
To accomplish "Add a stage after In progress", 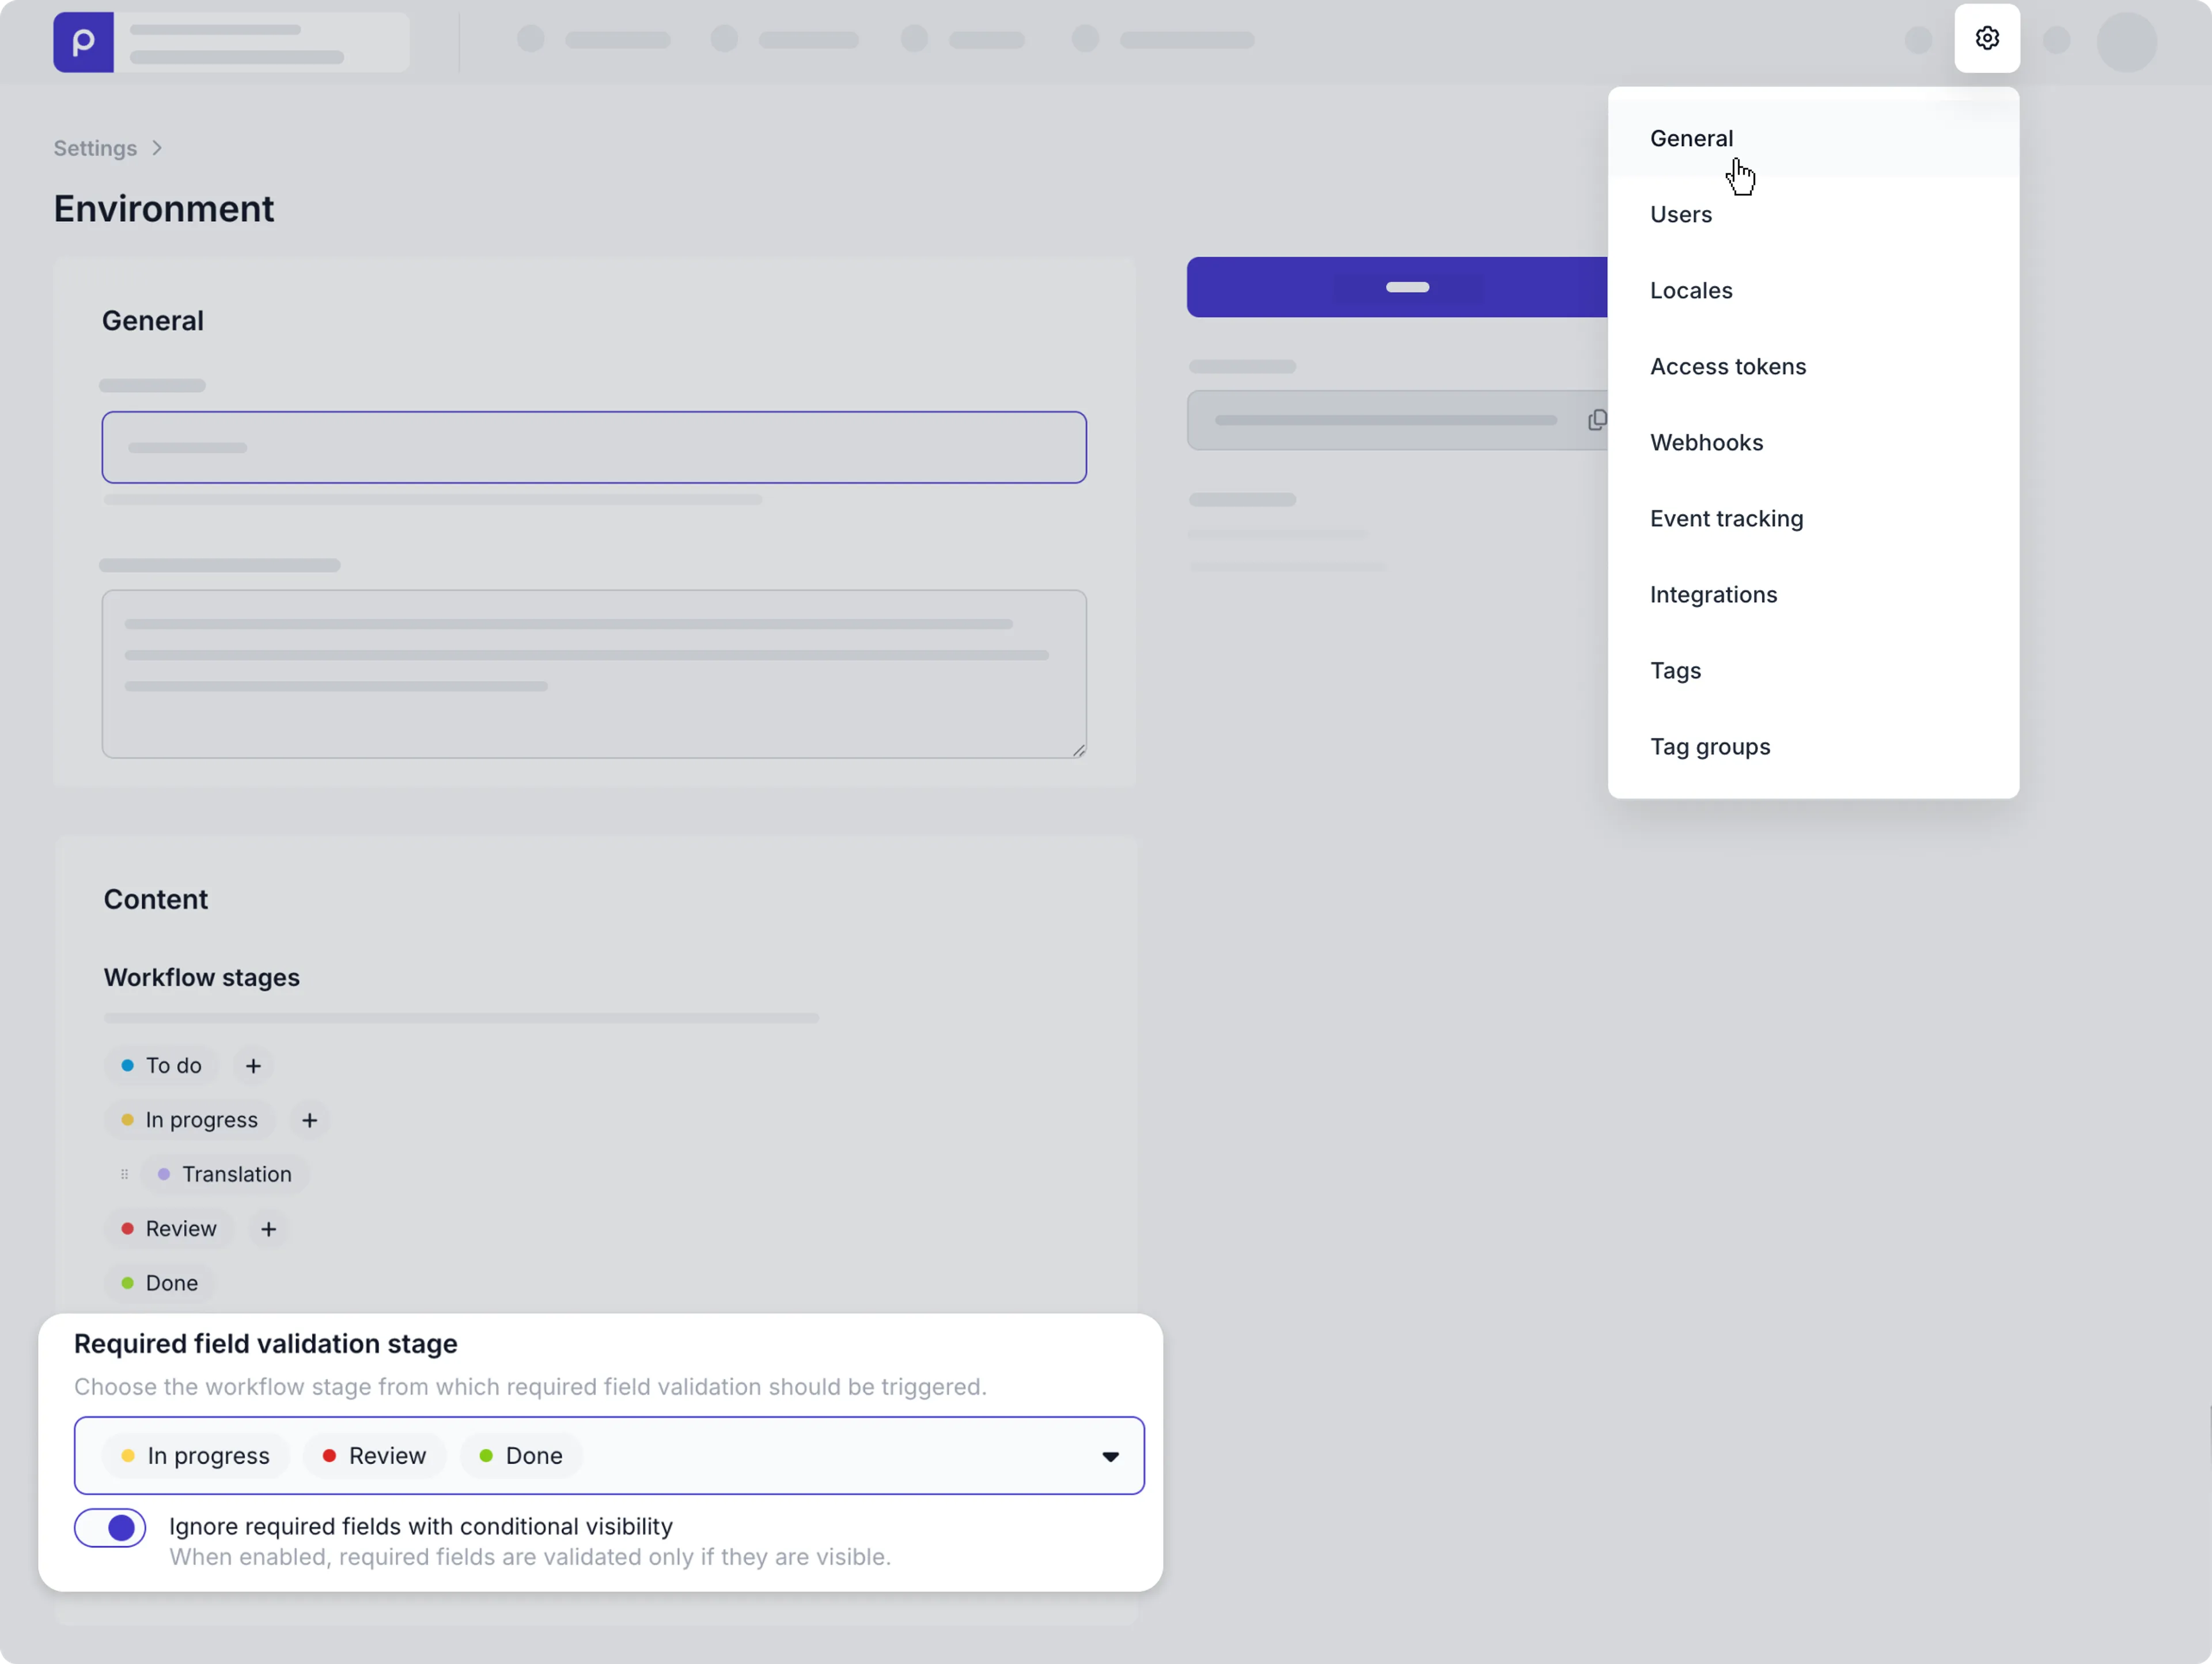I will [309, 1120].
